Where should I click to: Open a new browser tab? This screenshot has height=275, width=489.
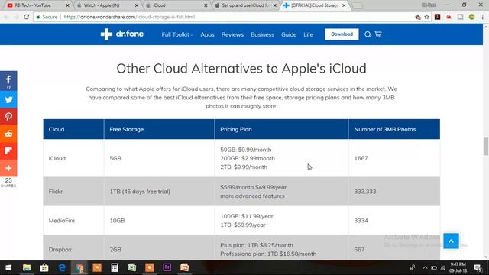[358, 5]
